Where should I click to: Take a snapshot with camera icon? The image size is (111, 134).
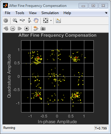point(43,29)
